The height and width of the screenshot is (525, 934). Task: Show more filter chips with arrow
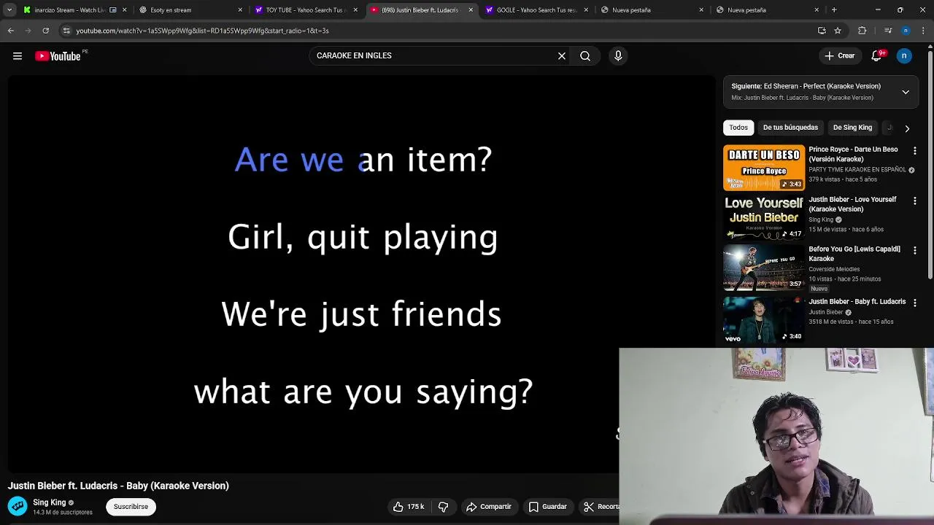point(907,128)
